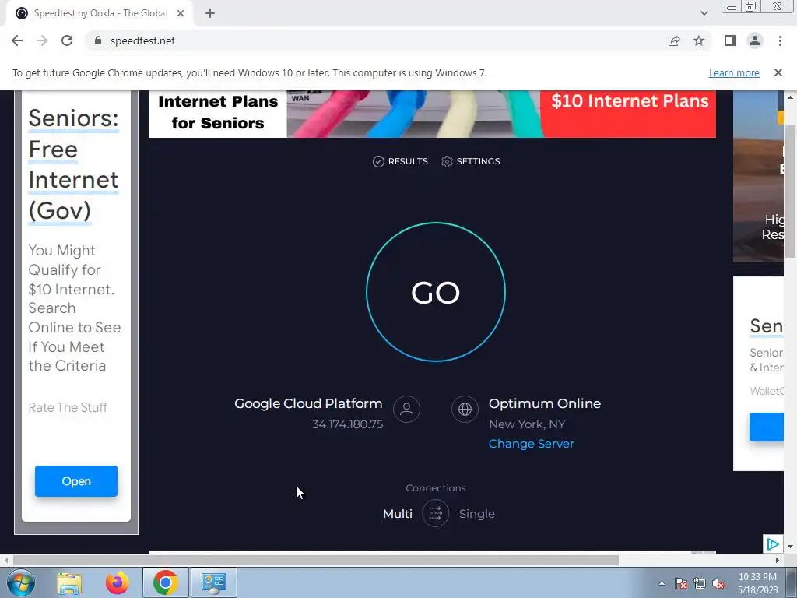Select Single connection mode
Image resolution: width=797 pixels, height=598 pixels.
[x=477, y=514]
